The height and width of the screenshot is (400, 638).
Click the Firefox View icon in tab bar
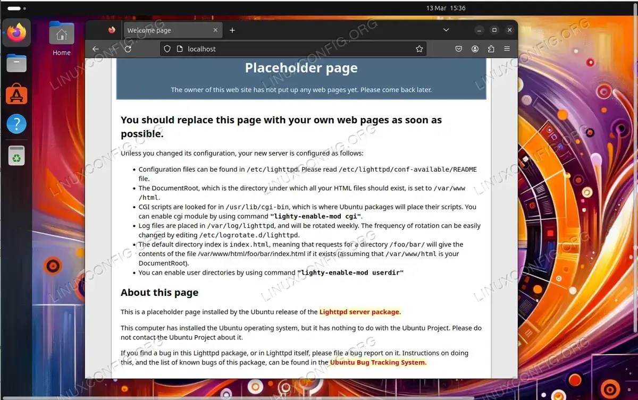tap(112, 30)
